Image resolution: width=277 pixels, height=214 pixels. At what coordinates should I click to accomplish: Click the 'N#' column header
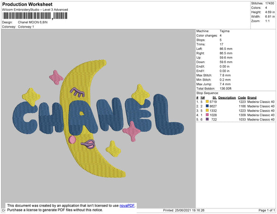coord(203,98)
